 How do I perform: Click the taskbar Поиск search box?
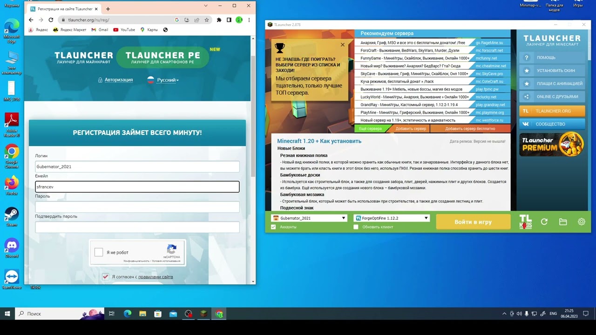(60, 314)
